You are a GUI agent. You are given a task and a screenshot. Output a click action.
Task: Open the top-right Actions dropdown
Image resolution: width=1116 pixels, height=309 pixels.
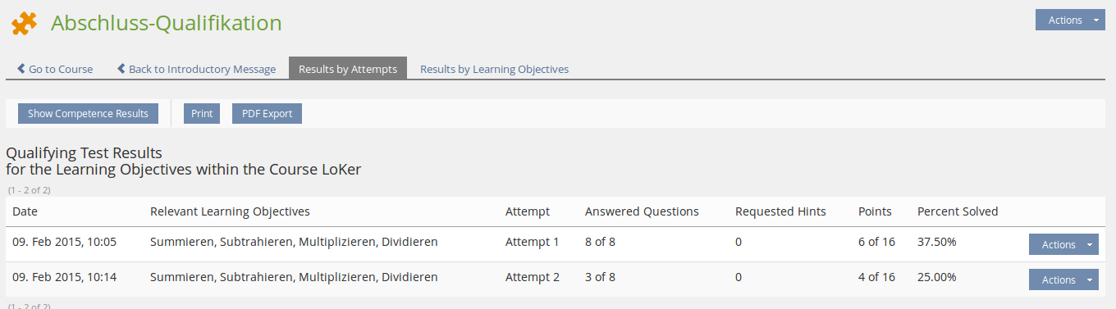[1070, 20]
